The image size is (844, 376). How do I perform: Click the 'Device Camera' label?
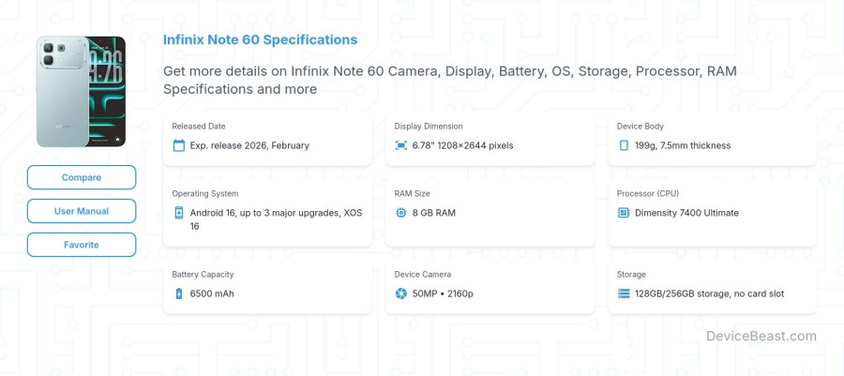[x=423, y=275]
